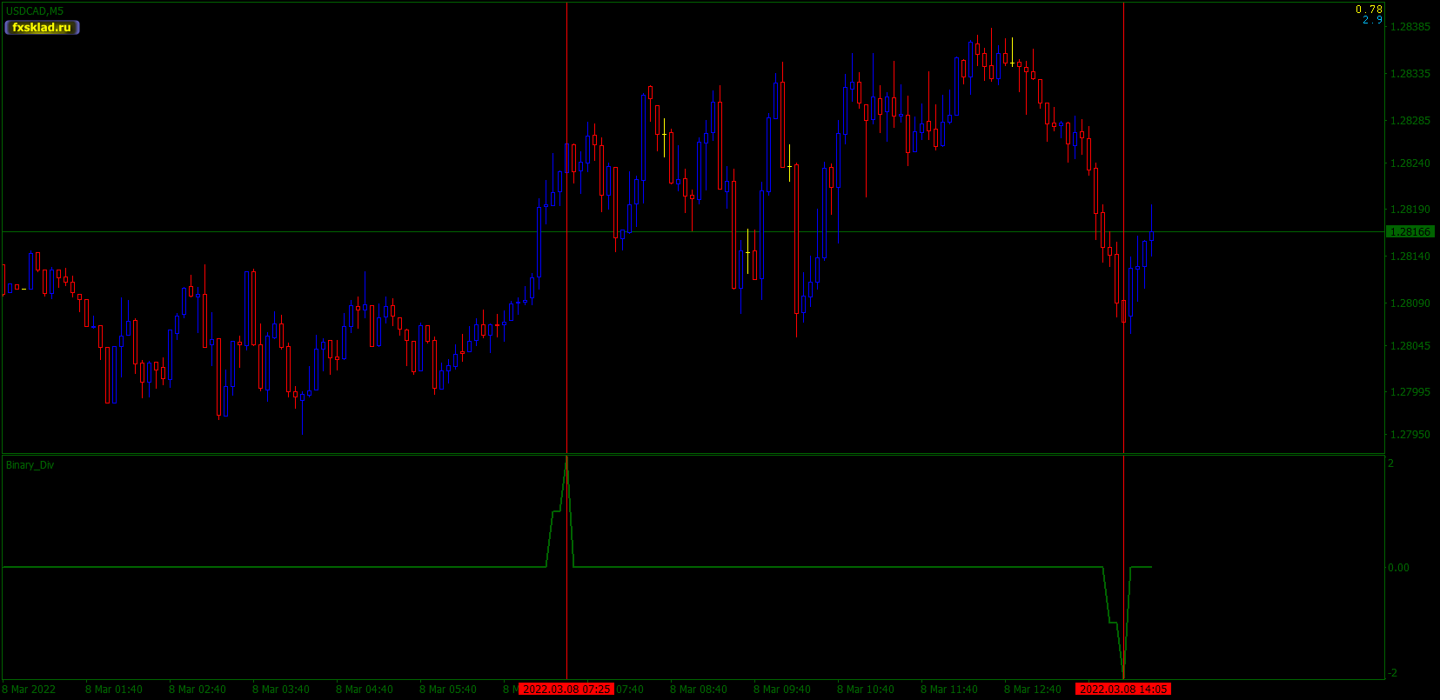
Task: Click the "8 Mar 11:40" time label
Action: (949, 690)
